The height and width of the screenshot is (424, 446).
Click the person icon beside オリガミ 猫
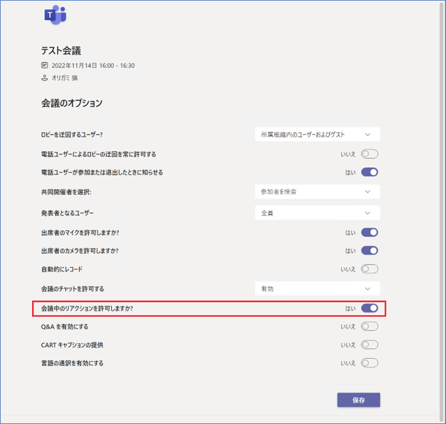(44, 78)
